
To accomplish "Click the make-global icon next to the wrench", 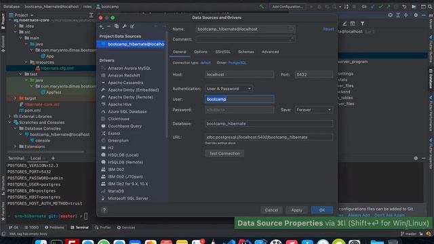I will click(132, 26).
